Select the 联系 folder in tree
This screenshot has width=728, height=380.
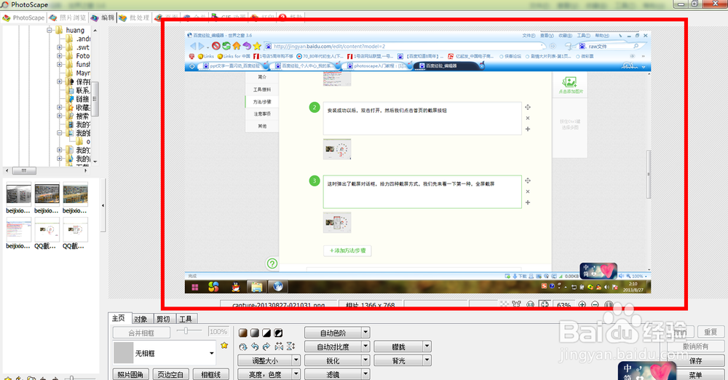83,90
